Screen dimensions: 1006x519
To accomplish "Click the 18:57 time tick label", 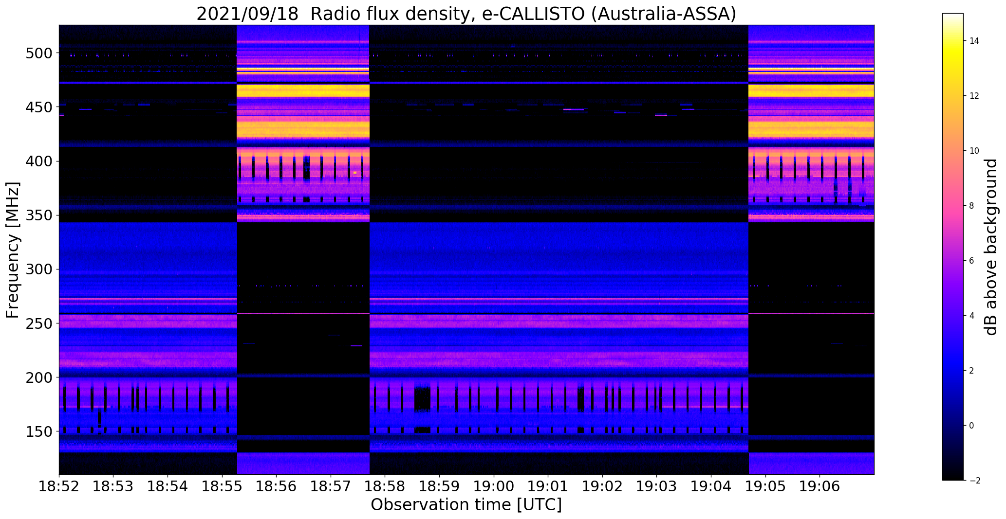I will pos(331,486).
